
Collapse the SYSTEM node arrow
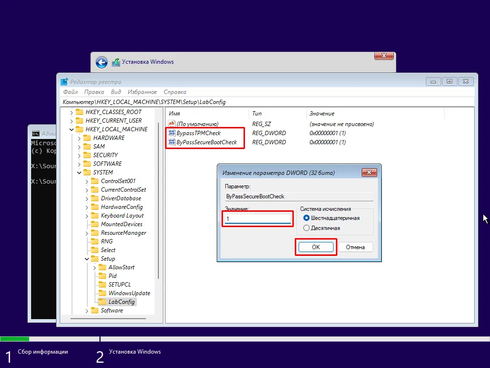point(79,172)
